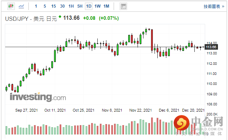
Task: Choose the 5 minute timeframe
Action: (x=45, y=6)
